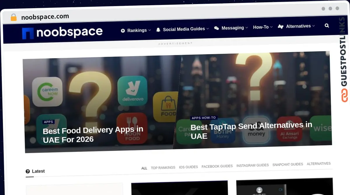Open the search magnifier icon
Viewport: 350px width, 195px height.
point(327,26)
